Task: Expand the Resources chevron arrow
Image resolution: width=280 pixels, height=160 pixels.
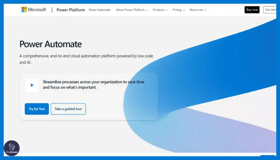Action: click(205, 10)
